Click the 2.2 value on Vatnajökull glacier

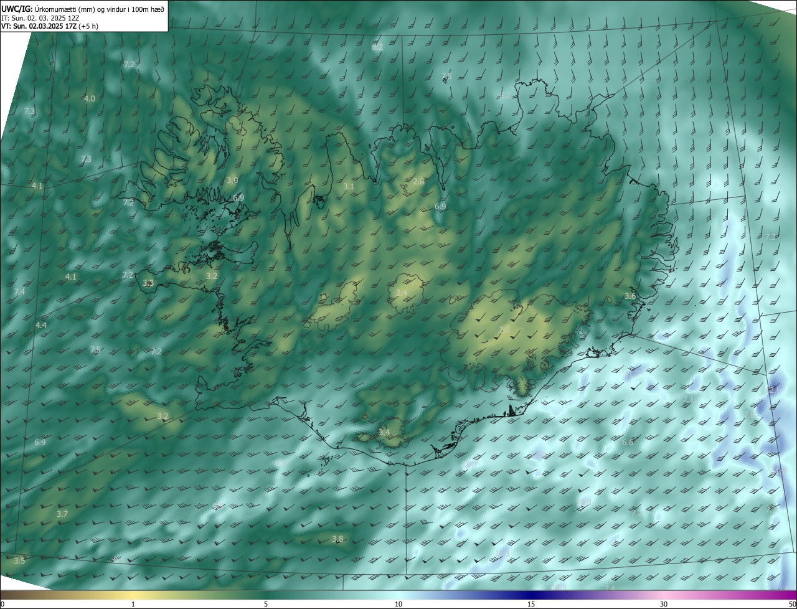[504, 329]
